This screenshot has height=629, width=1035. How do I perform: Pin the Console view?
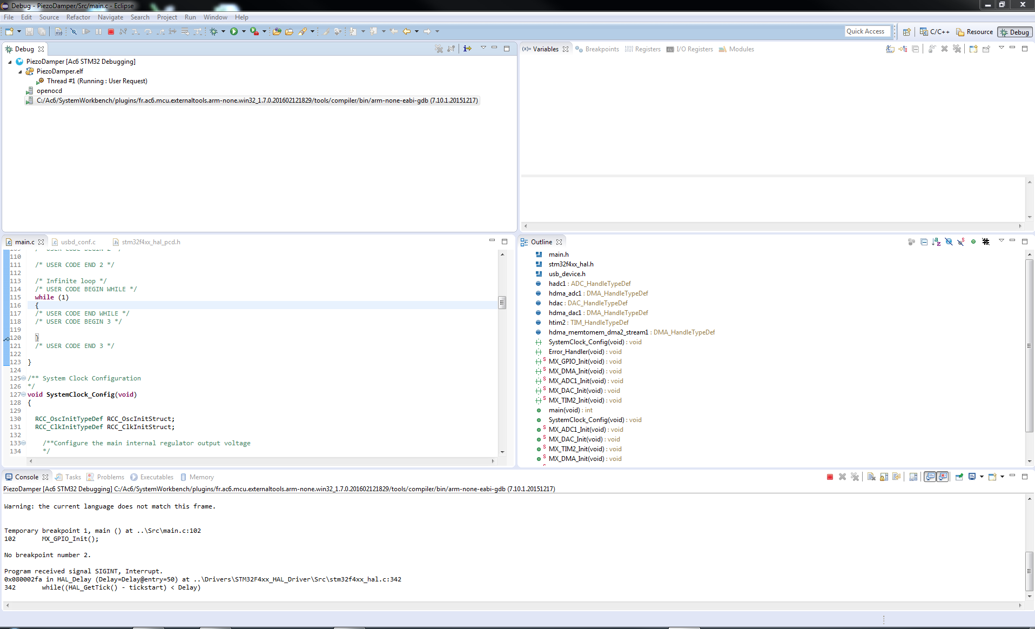tap(959, 477)
